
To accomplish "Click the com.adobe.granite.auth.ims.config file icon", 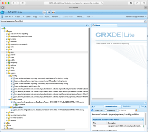I will (14, 86).
